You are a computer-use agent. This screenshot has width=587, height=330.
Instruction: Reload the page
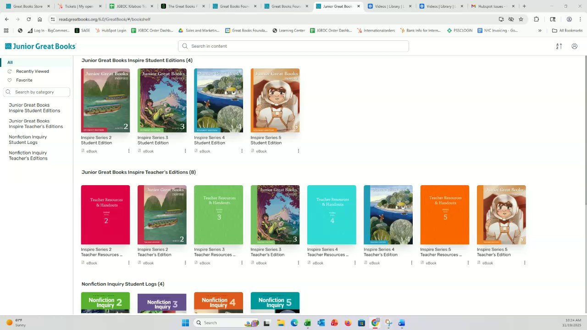coord(29,19)
